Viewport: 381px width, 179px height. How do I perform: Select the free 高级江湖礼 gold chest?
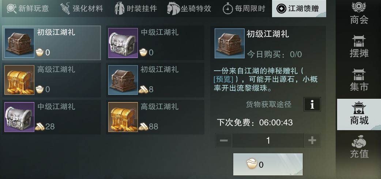pos(52,80)
